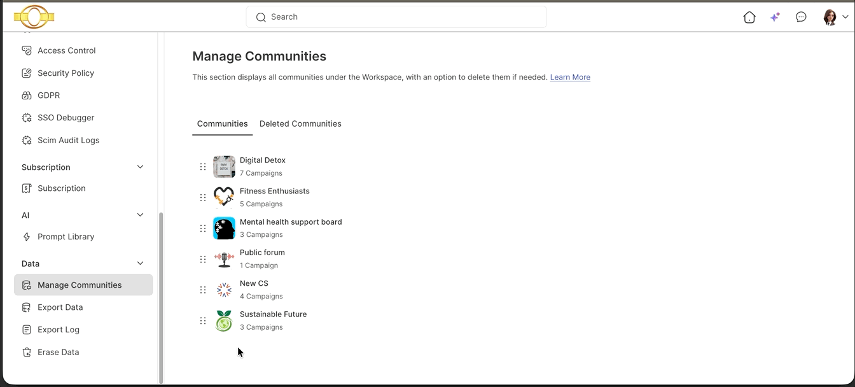Click the Export Log sidebar icon

[27, 330]
